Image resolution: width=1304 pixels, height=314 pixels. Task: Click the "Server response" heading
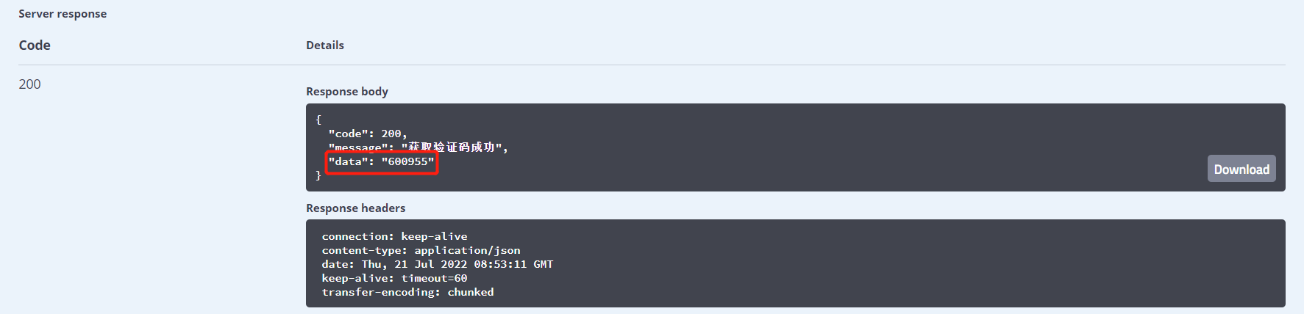pos(63,14)
